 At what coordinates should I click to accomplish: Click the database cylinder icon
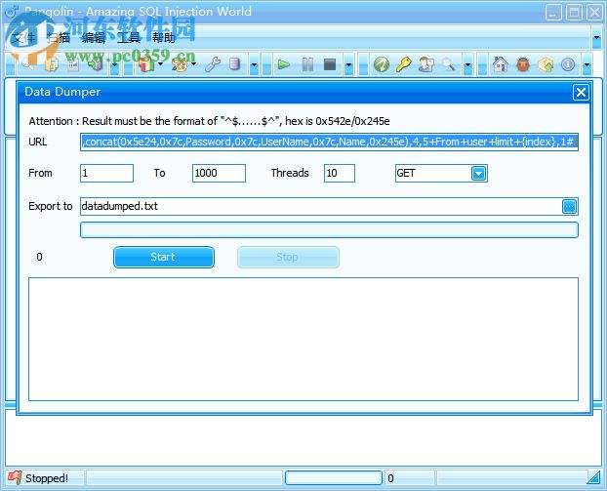234,64
